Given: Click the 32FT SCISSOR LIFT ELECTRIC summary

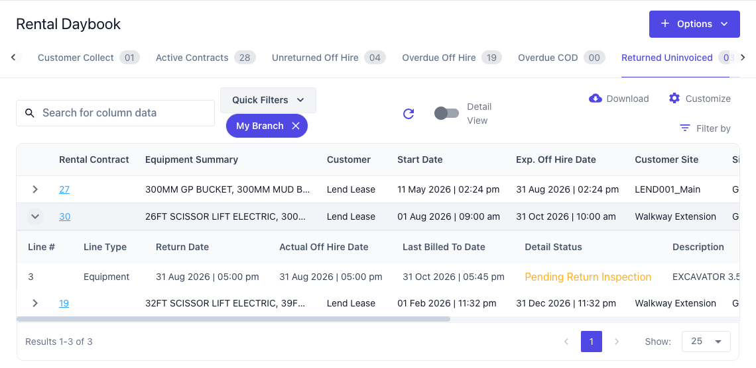Looking at the screenshot, I should pyautogui.click(x=225, y=303).
